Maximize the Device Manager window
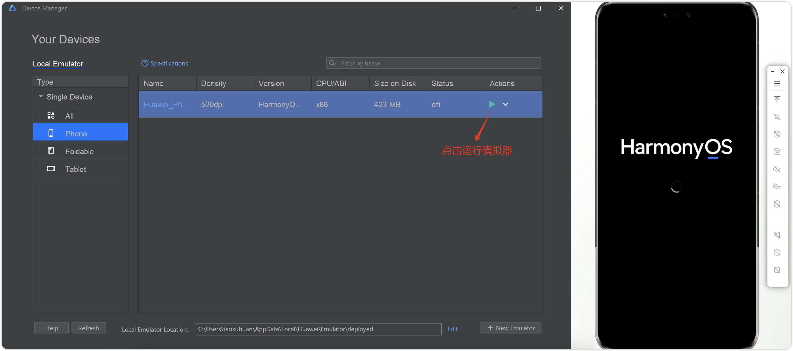Screen dimensions: 793x351 538,8
